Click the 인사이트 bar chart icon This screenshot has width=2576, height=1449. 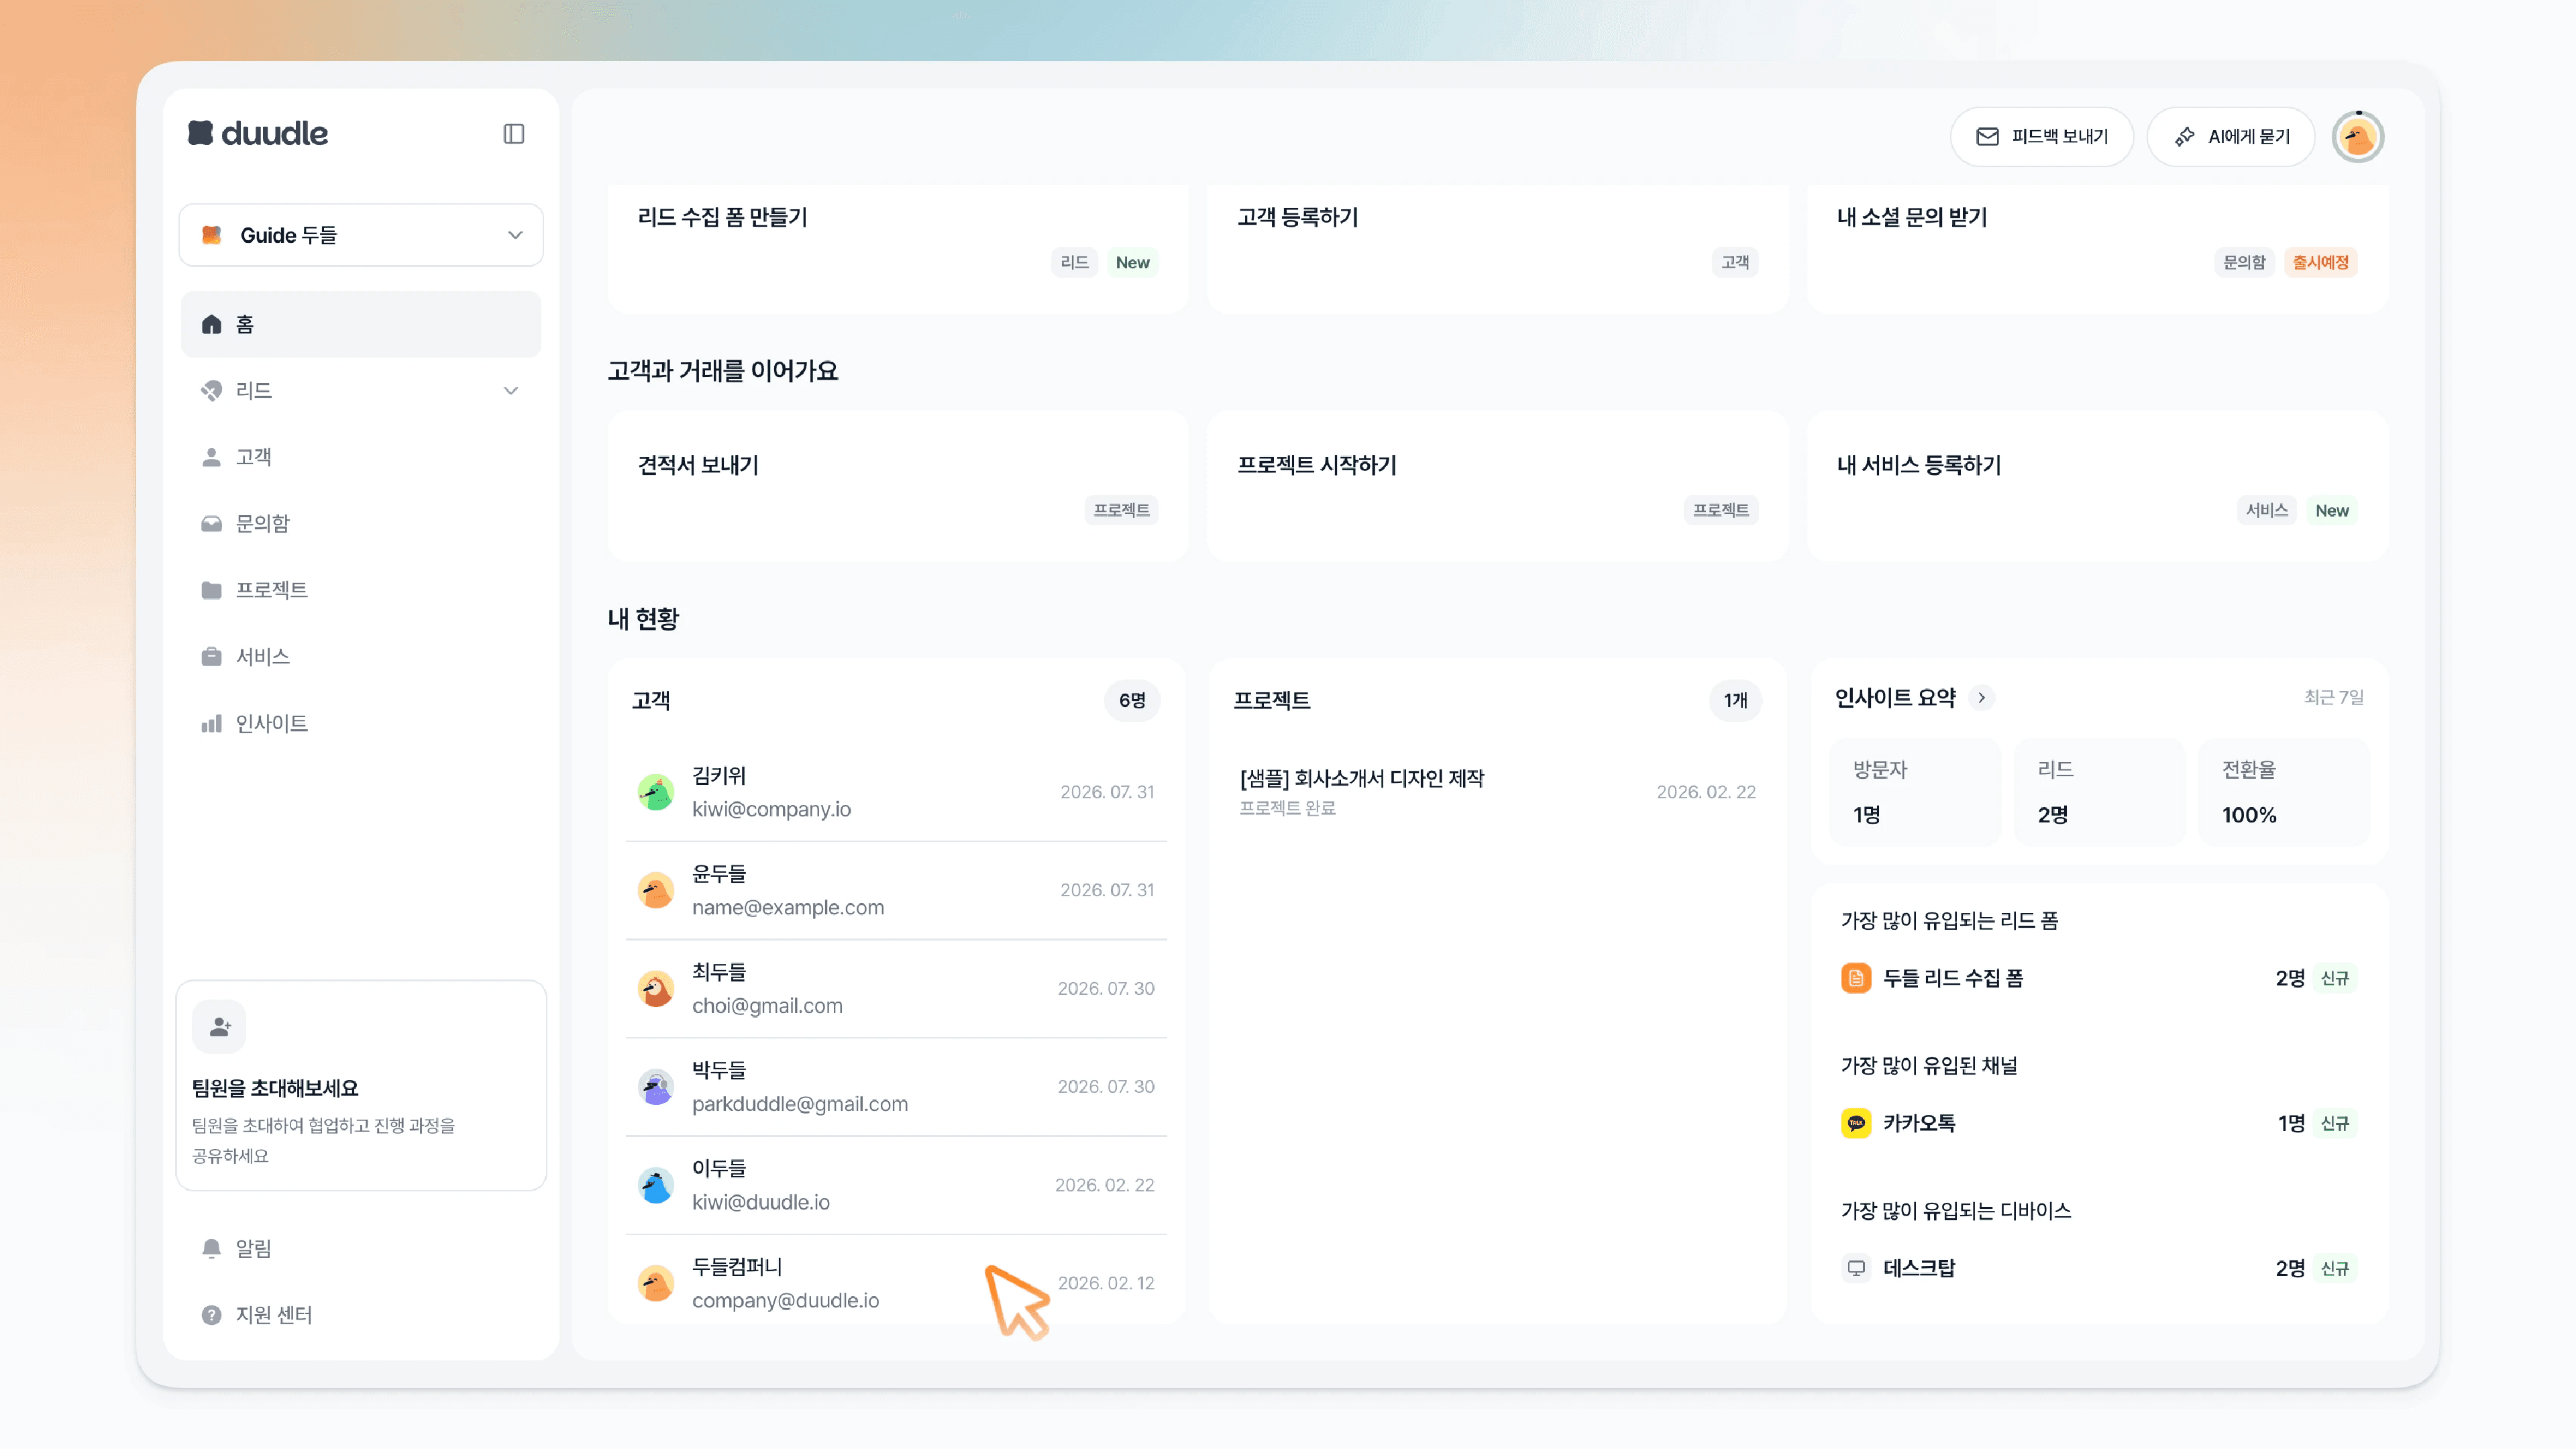click(x=211, y=724)
